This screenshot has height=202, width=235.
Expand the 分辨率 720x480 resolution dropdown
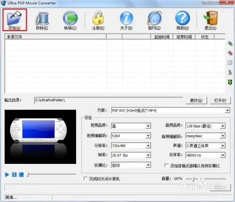click(148, 145)
